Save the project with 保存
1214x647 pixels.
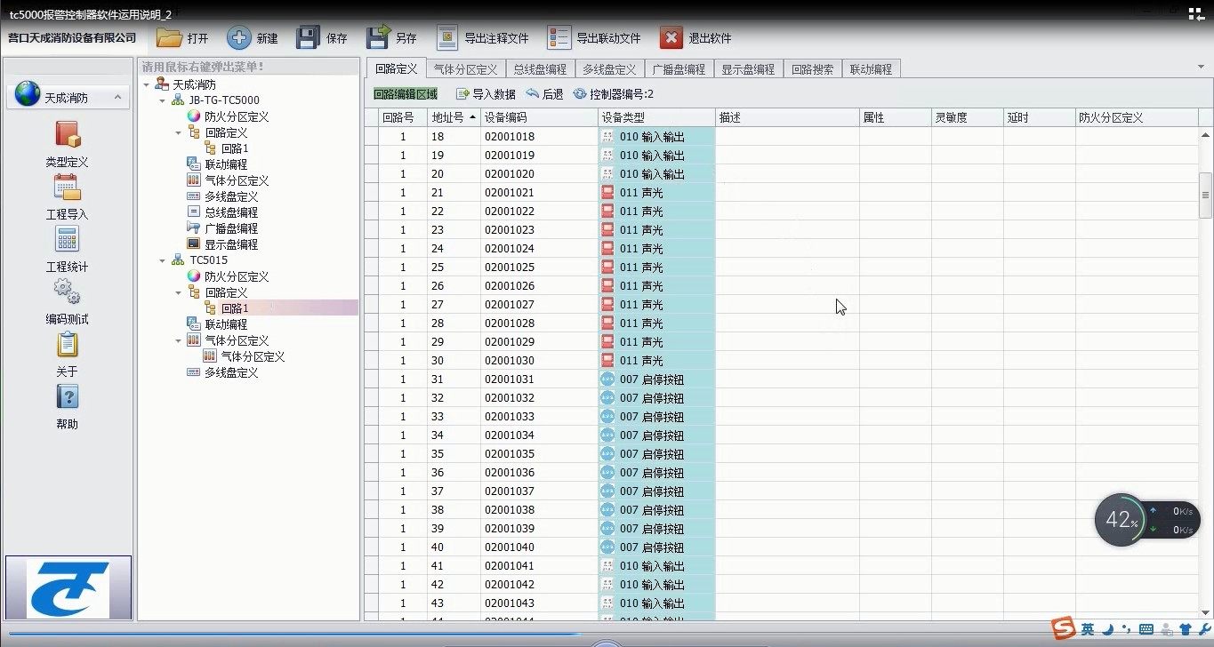tap(322, 38)
